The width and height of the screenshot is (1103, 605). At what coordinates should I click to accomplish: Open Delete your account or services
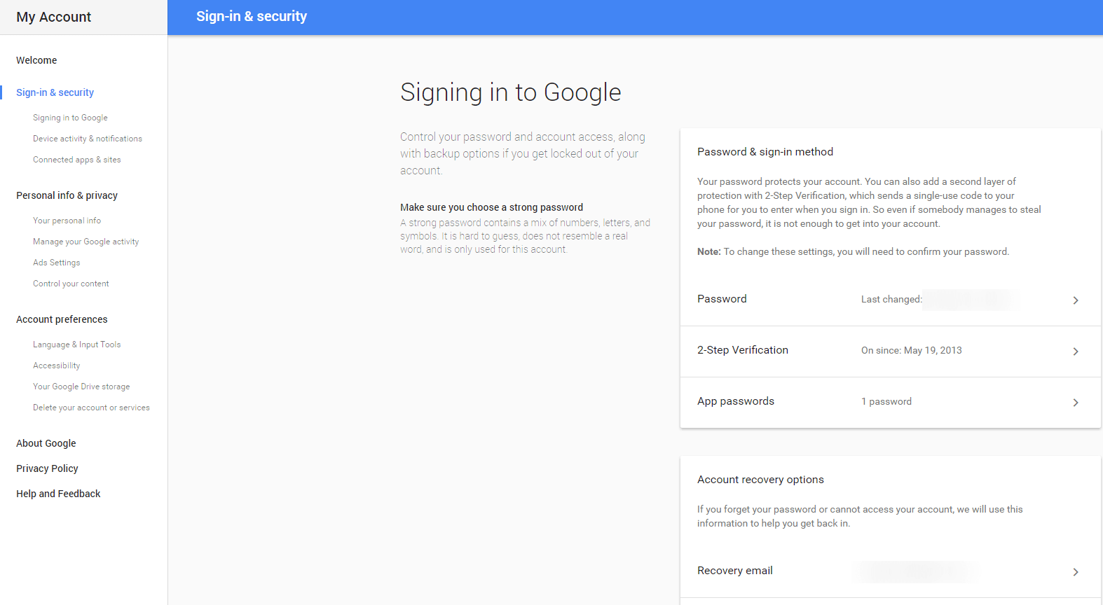(91, 408)
